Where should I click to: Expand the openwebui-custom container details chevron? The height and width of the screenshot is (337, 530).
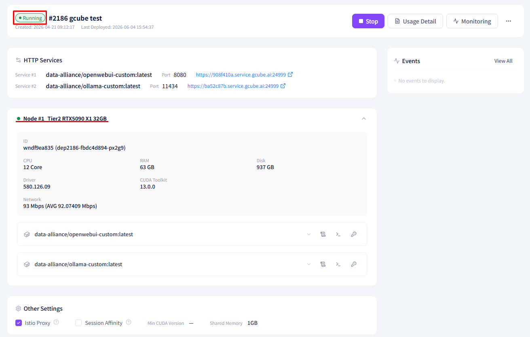309,234
